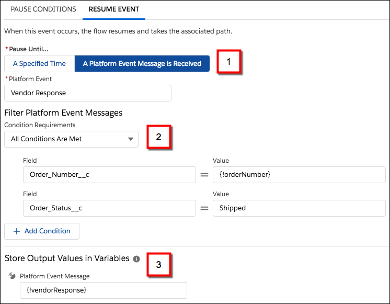Edit the {!vendorResponse} variable field
390x304 pixels.
[x=103, y=290]
